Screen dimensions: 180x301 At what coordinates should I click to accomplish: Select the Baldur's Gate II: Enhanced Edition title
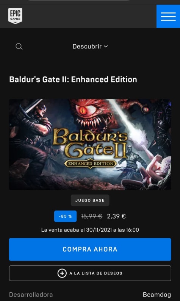click(x=73, y=80)
